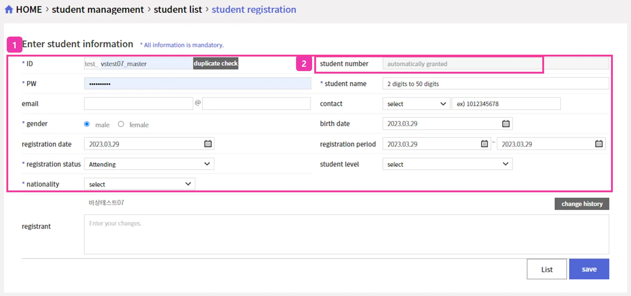Screen dimensions: 631x296
Task: Click the registrant changes text area
Action: pos(346,234)
